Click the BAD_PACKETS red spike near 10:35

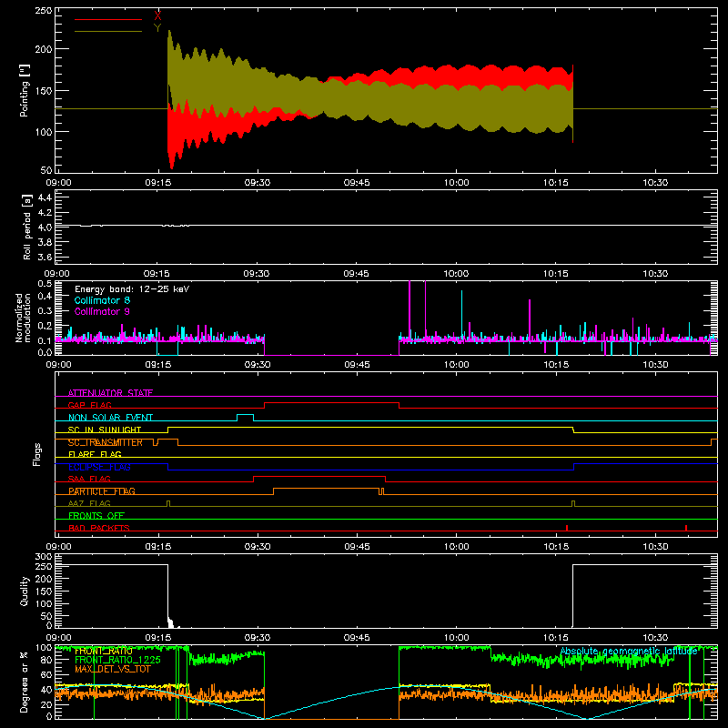[686, 528]
